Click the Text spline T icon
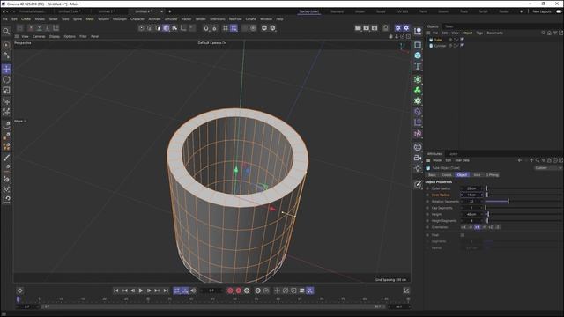Image resolution: width=564 pixels, height=317 pixels. pos(418,66)
